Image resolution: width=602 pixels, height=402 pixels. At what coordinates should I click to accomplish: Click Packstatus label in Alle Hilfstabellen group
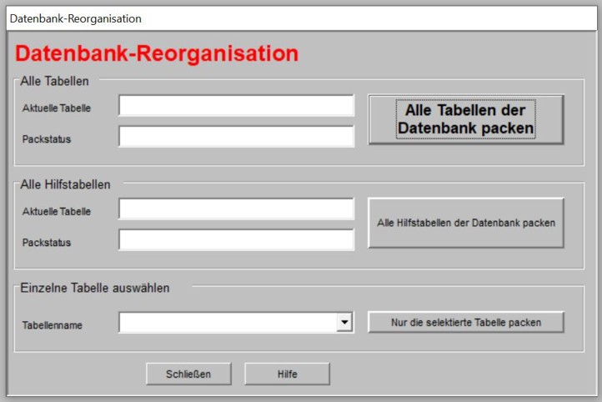coord(47,243)
